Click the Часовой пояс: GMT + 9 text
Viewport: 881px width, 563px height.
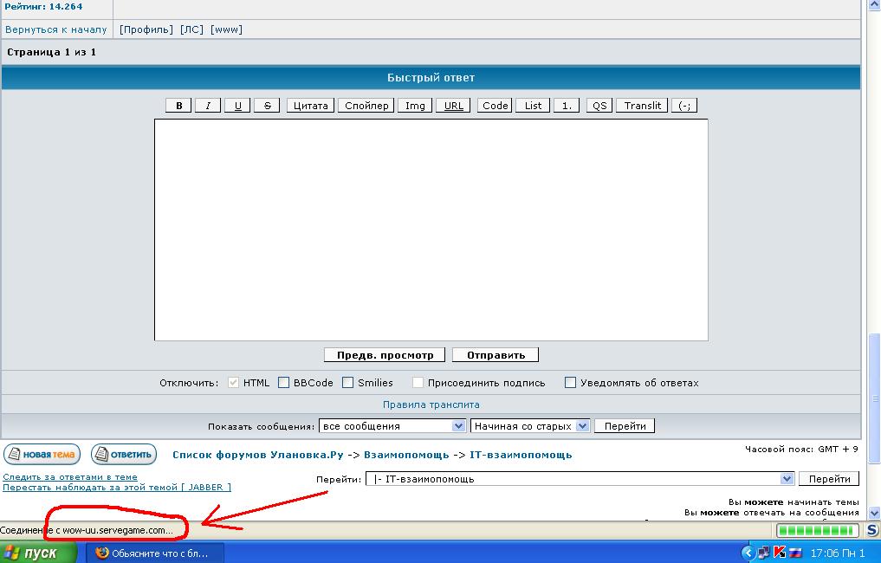[x=801, y=449]
